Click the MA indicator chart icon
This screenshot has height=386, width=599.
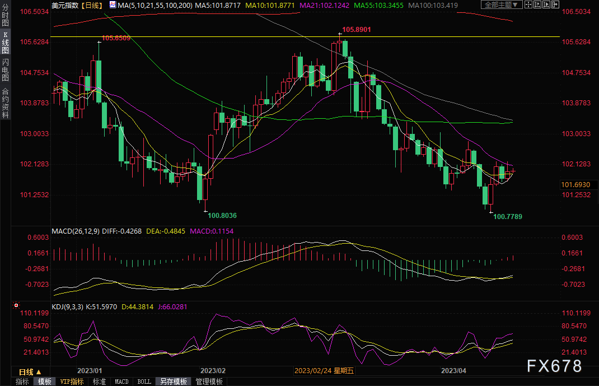(113, 5)
